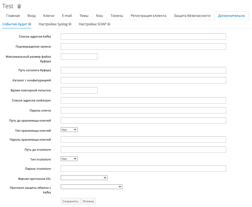Click the Отмена button
Screen dimensions: 252x207
pyautogui.click(x=88, y=202)
